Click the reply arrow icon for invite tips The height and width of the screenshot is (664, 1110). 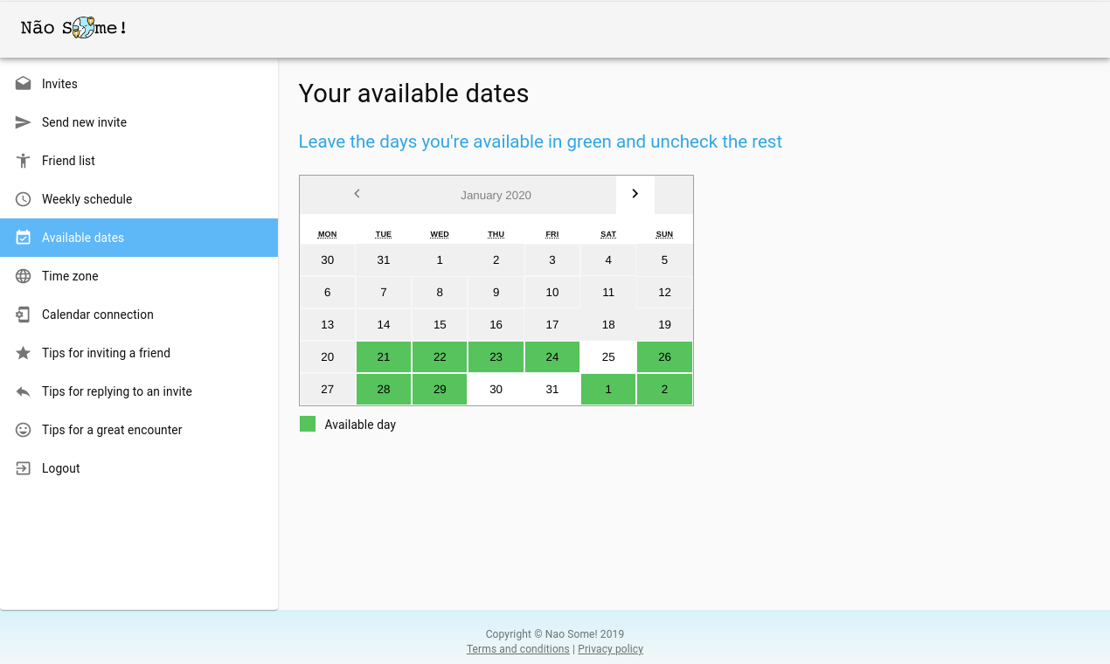(24, 391)
